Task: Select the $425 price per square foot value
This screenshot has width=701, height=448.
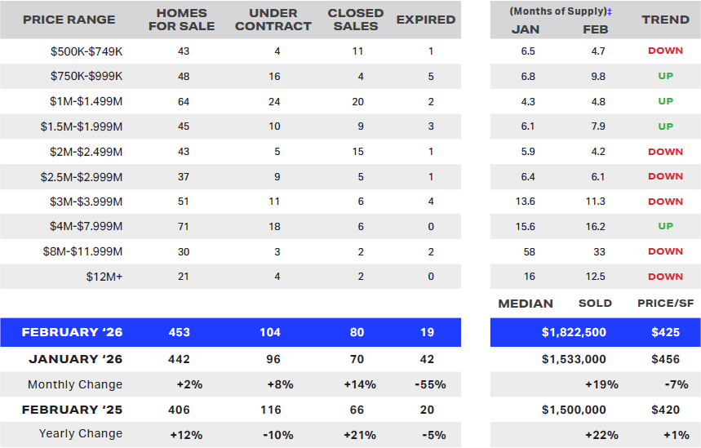Action: coord(665,332)
